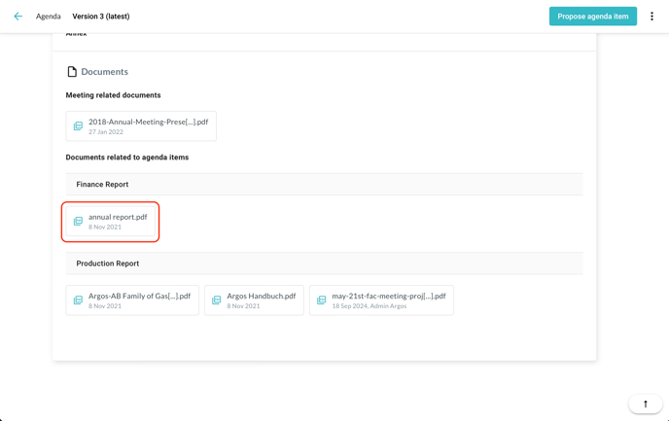
Task: Open the may-21st-fac-meeting file name
Action: (x=388, y=297)
